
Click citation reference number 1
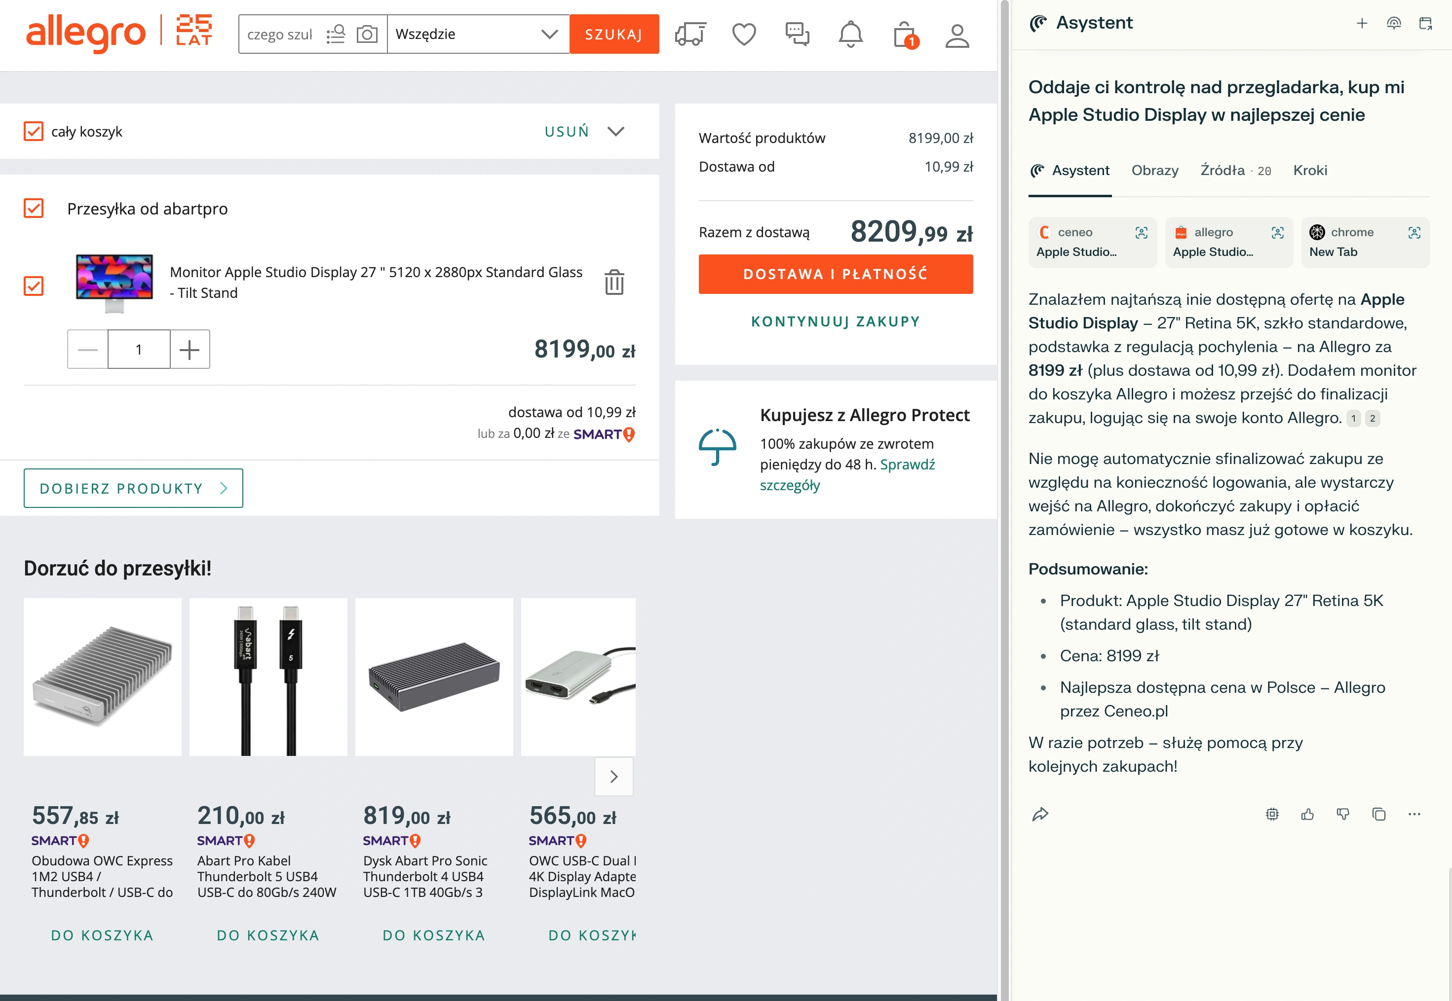tap(1353, 418)
